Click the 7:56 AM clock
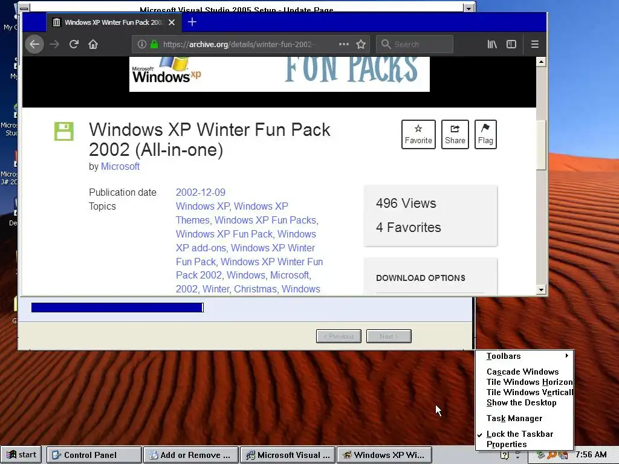This screenshot has width=619, height=464. [591, 454]
